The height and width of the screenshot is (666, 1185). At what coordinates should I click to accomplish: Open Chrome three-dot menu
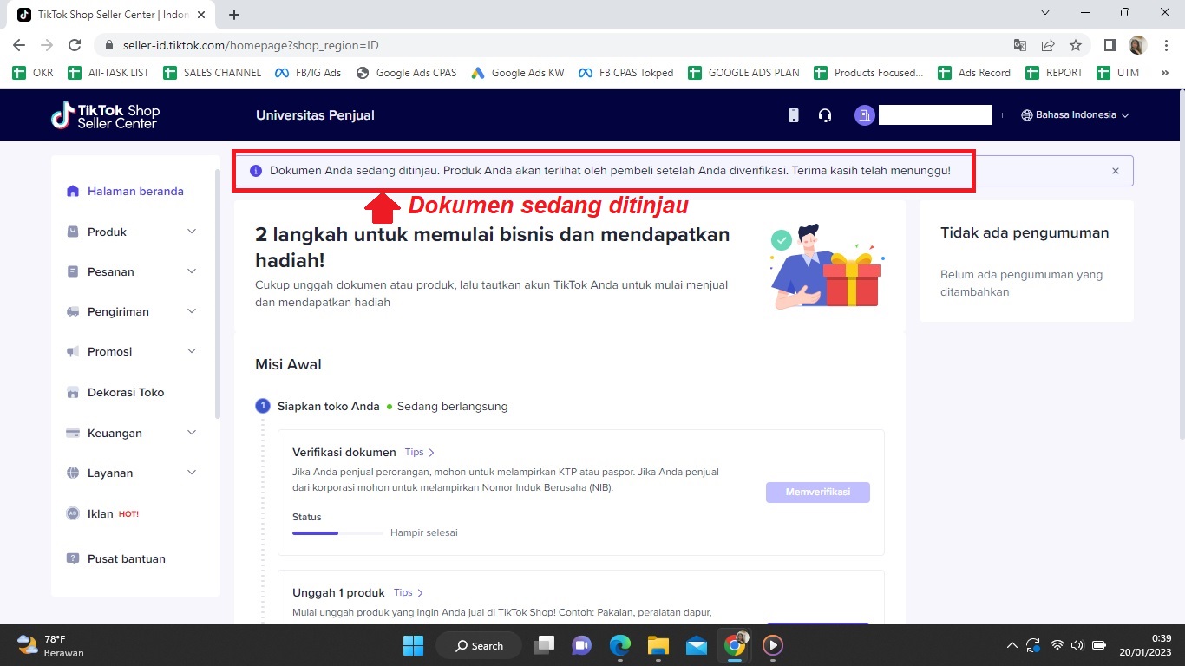(1165, 45)
